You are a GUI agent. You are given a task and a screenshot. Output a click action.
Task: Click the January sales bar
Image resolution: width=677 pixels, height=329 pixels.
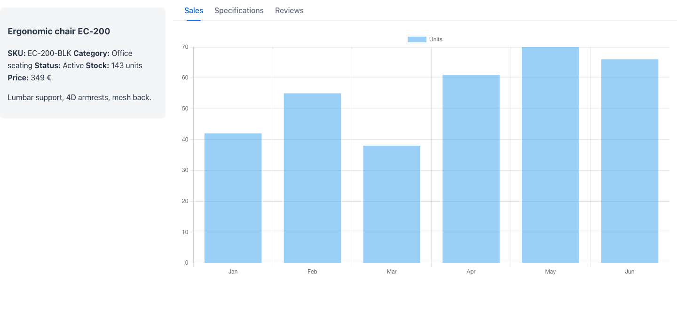[x=233, y=198]
